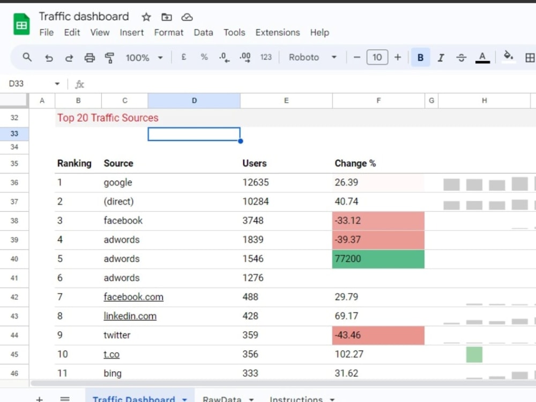Open the facebook.com link
536x402 pixels.
(x=133, y=297)
